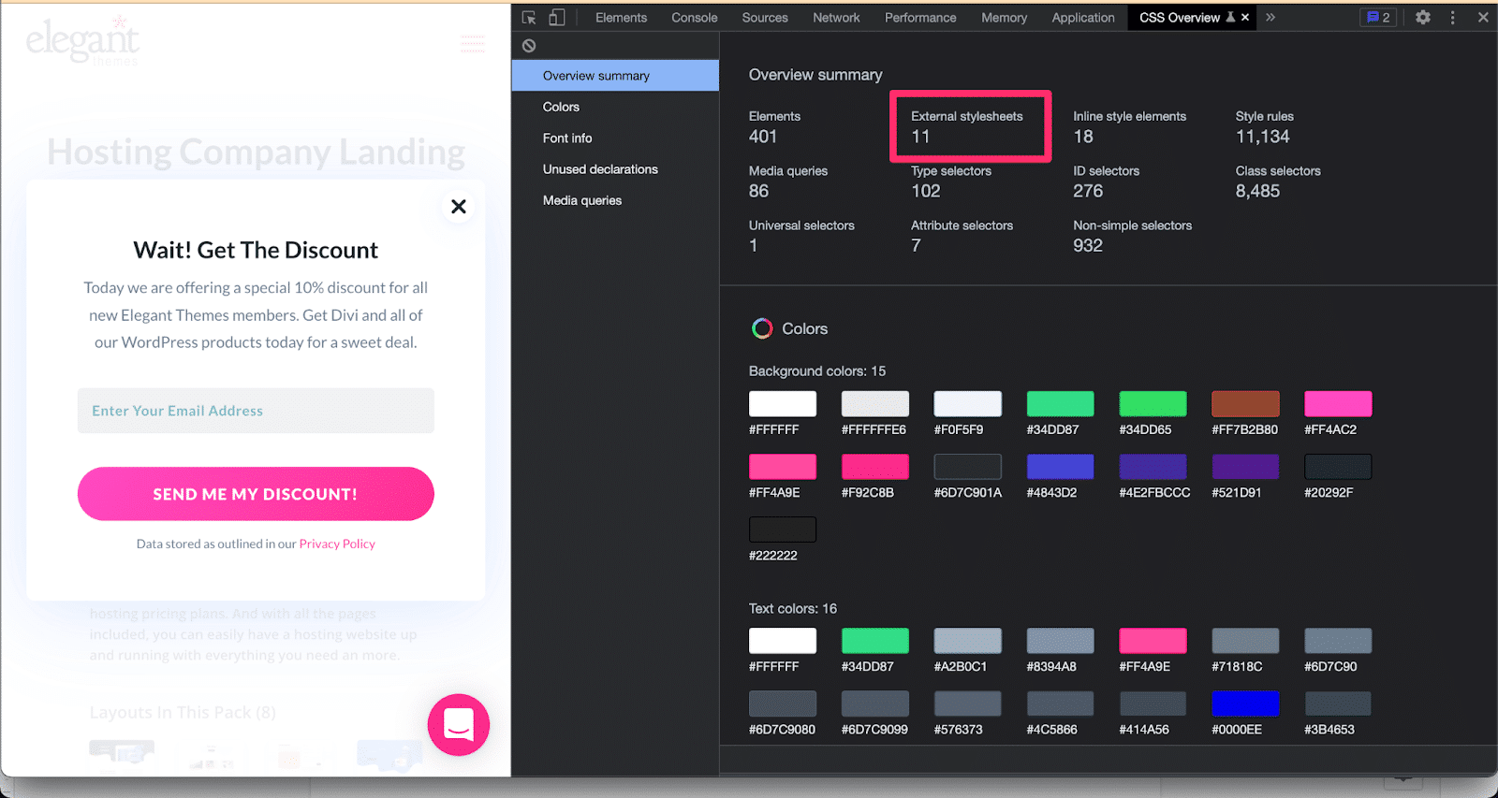The image size is (1498, 798).
Task: Click the Elements count 401
Action: click(763, 137)
